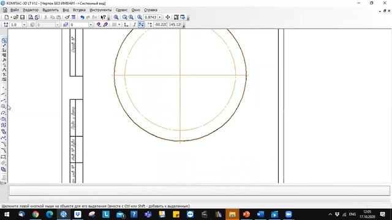The width and height of the screenshot is (392, 220).
Task: Open the Вид menu
Action: (x=66, y=10)
